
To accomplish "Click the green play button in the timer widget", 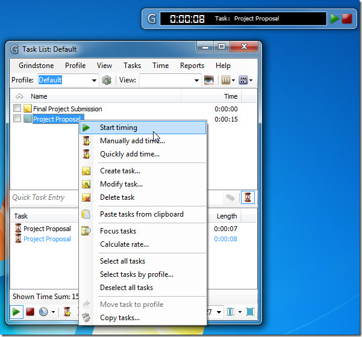I will (334, 19).
